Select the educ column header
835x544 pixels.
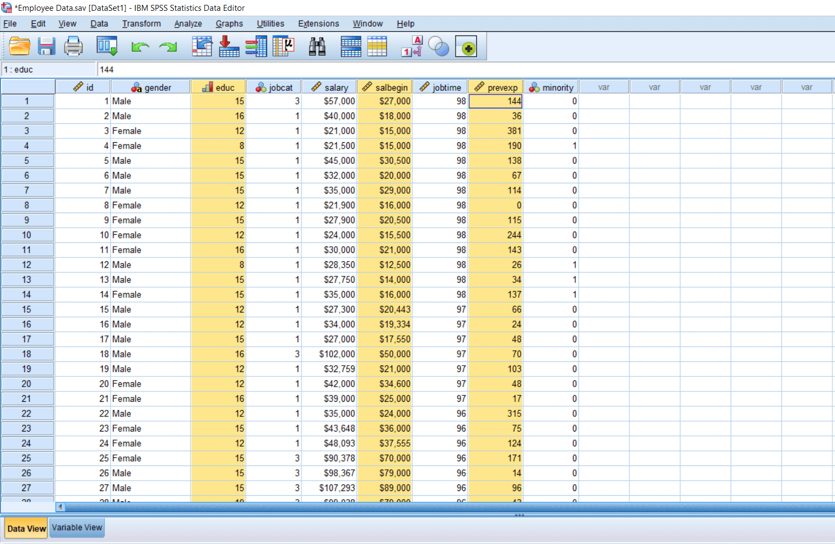coord(218,87)
